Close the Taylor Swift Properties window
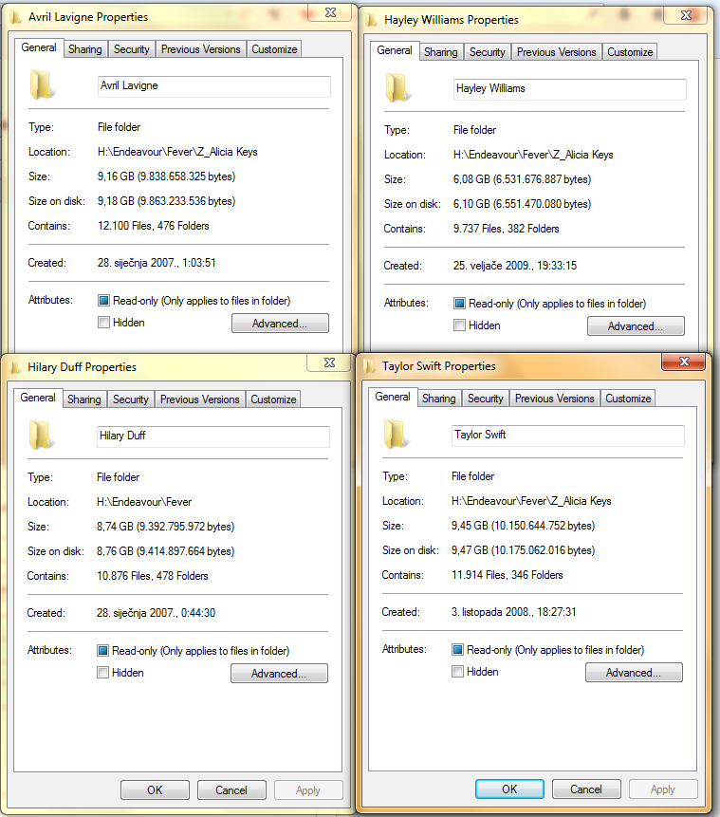Screen dimensions: 720x817 (684, 362)
